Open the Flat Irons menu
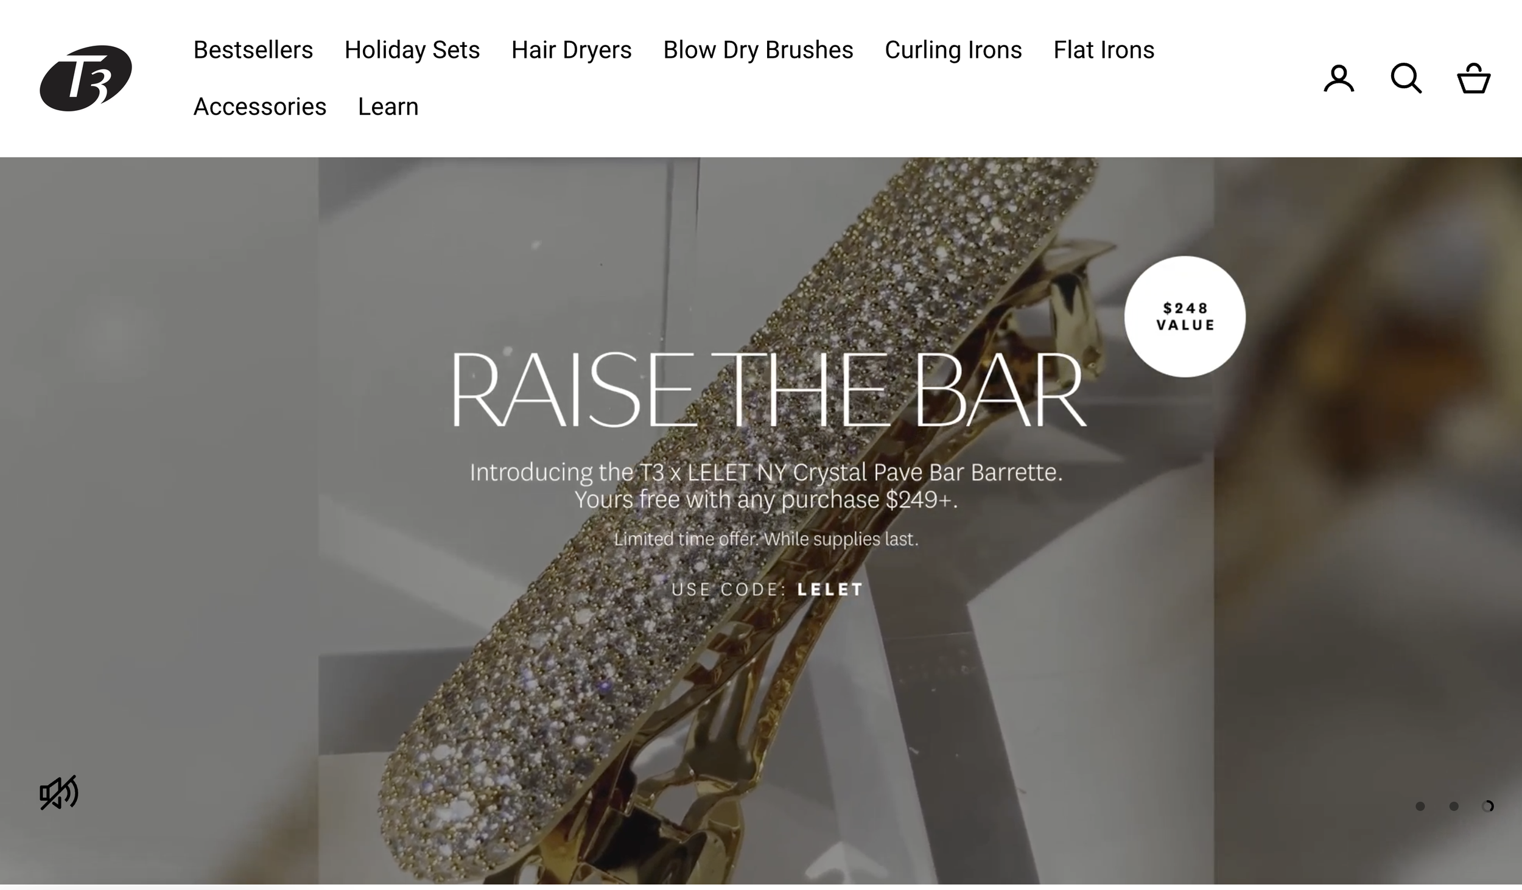Image resolution: width=1522 pixels, height=890 pixels. tap(1104, 50)
